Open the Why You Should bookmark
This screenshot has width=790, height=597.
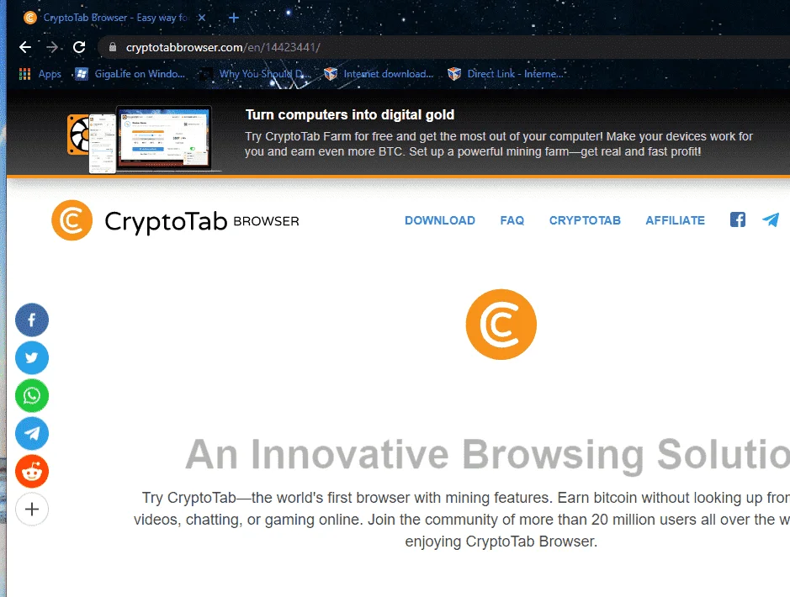(x=254, y=74)
